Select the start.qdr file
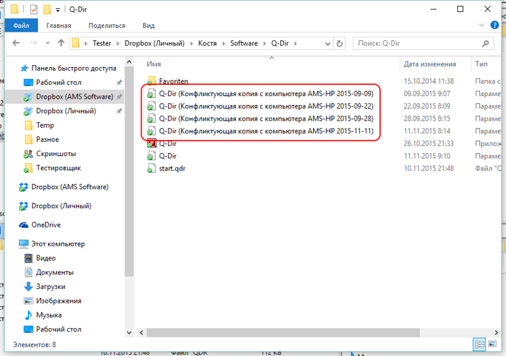This screenshot has width=506, height=356. point(172,168)
